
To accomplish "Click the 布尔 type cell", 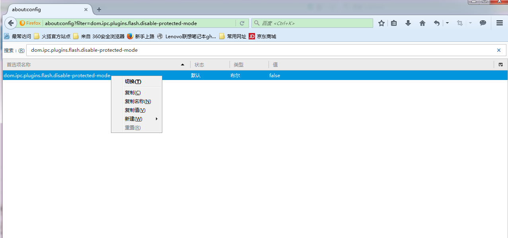I will coord(235,75).
